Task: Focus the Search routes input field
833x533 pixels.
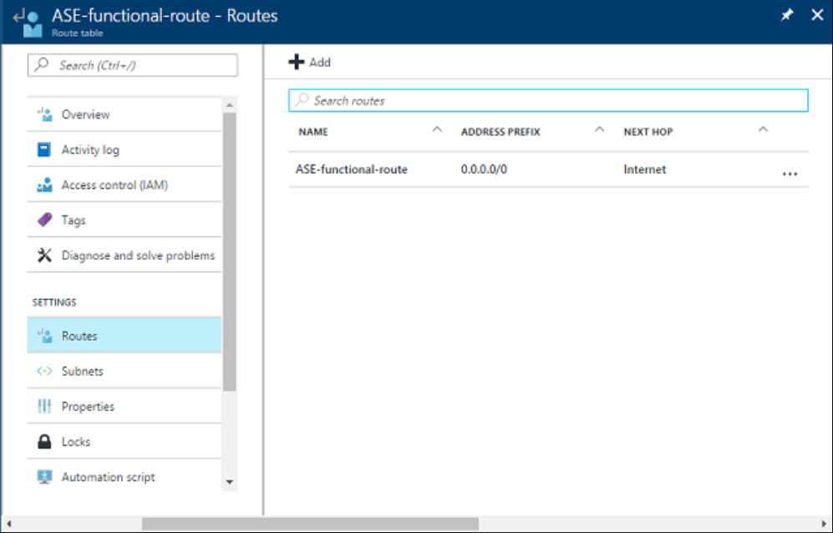Action: [548, 100]
